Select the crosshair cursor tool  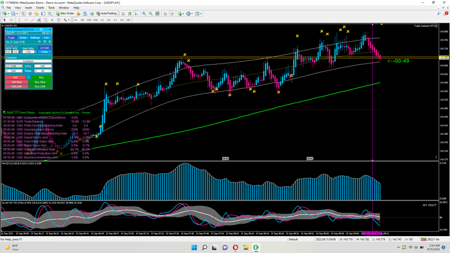11,20
